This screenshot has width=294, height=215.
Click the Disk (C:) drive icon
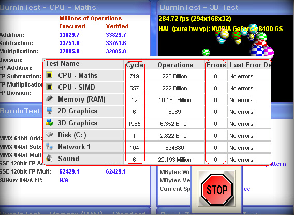[x=49, y=134]
